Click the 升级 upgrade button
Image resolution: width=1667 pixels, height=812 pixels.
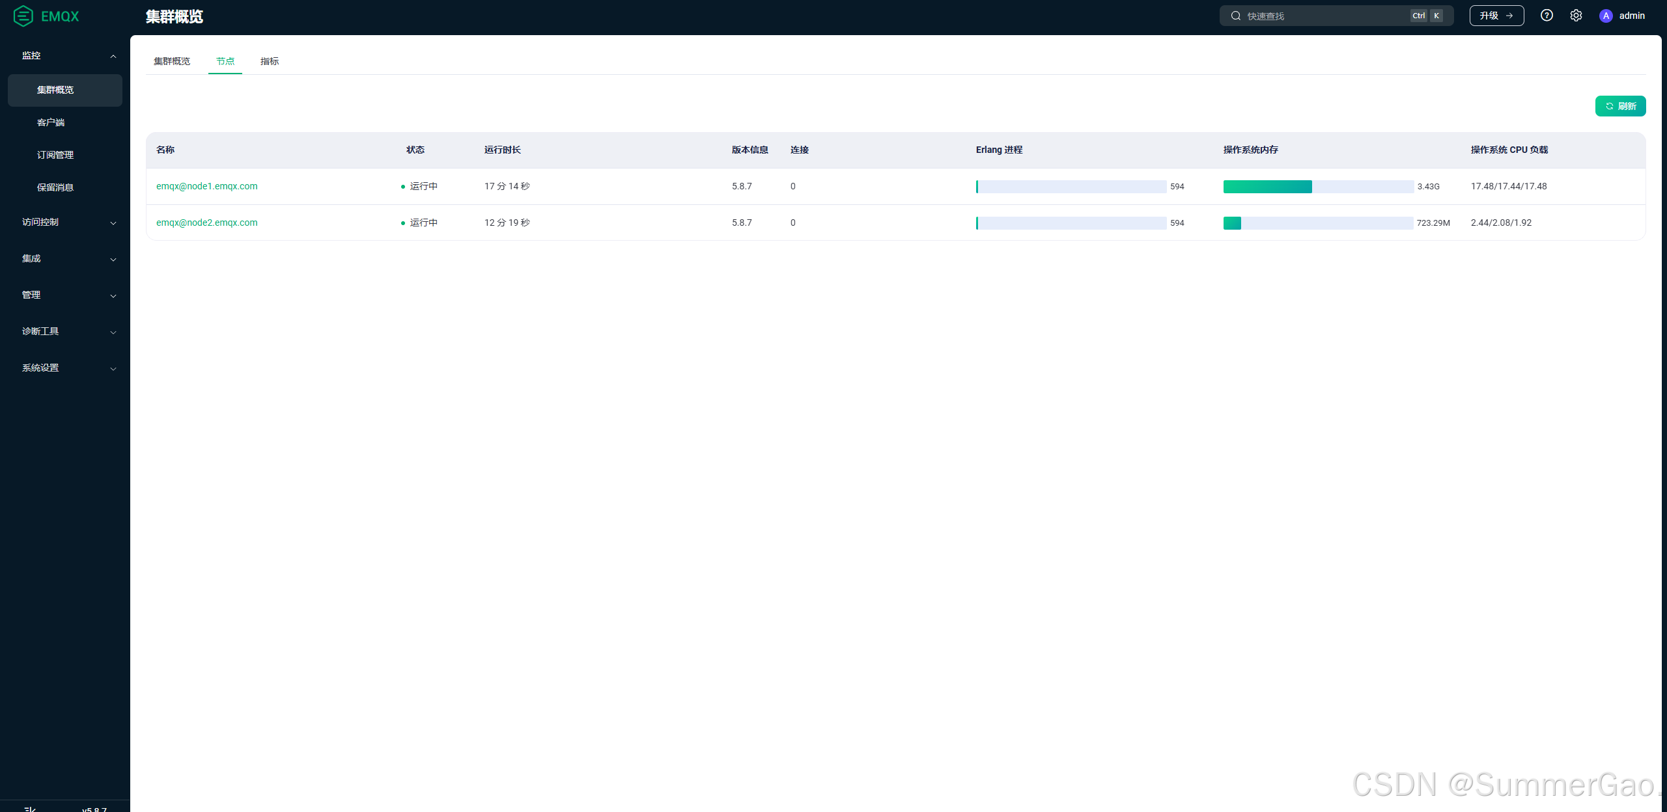[1496, 16]
